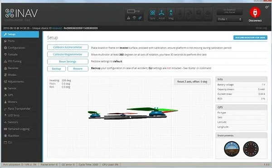
Task: Click Show Log link
Action: click(x=261, y=28)
